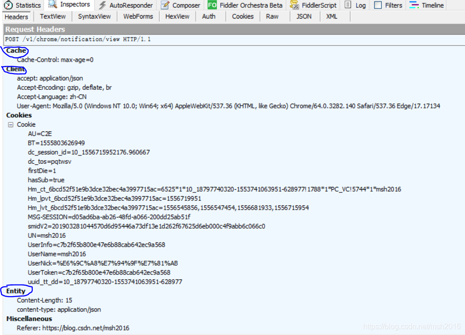This screenshot has height=335, width=465.
Task: Select the smidV2 cookie row
Action: click(x=147, y=227)
